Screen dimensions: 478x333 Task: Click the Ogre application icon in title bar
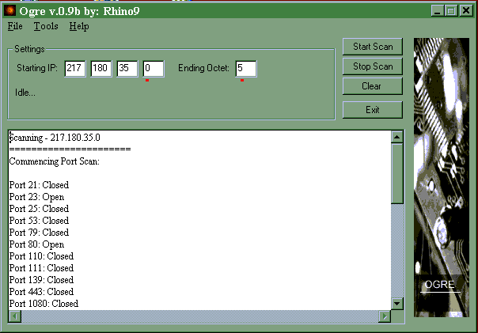tap(10, 10)
